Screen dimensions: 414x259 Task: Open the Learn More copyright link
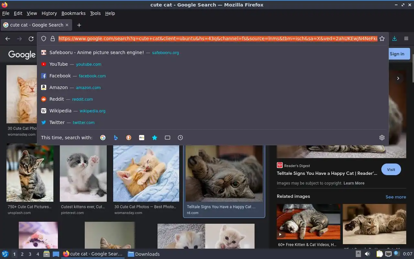[x=354, y=183]
